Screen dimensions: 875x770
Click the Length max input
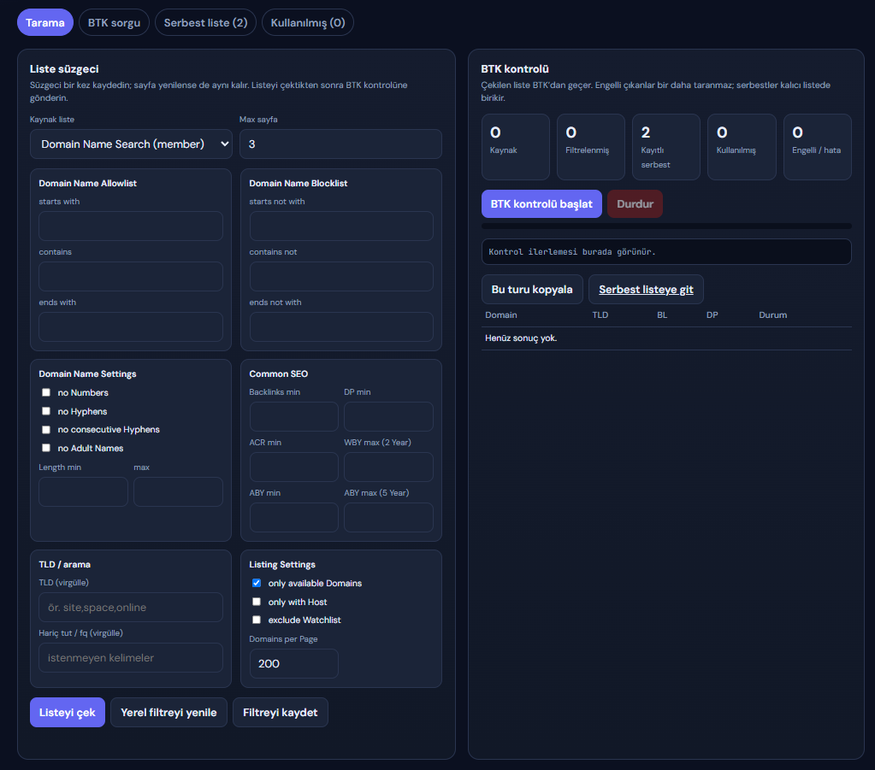click(178, 491)
